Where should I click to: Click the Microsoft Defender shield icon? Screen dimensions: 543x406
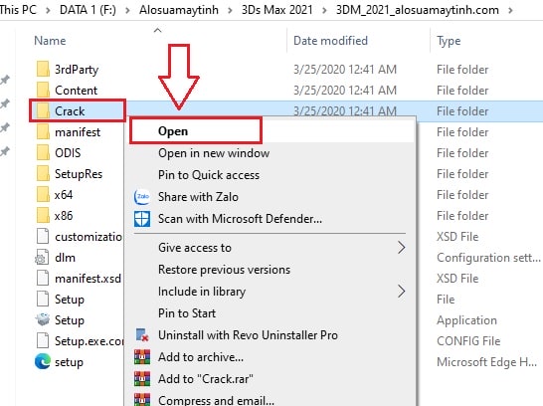point(142,219)
